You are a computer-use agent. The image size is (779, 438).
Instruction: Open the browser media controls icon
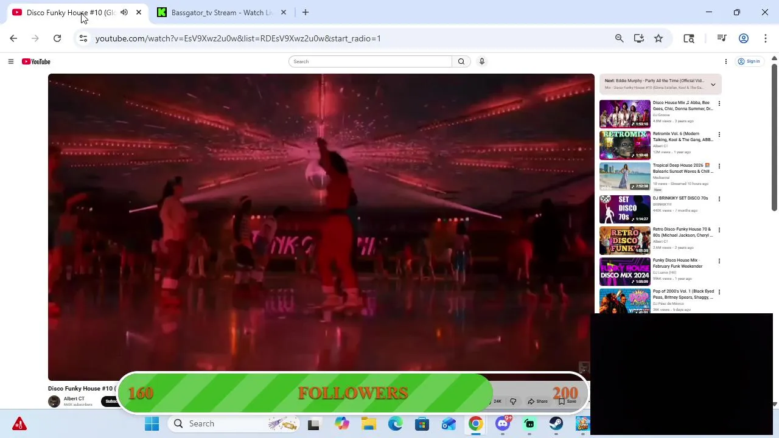point(722,38)
